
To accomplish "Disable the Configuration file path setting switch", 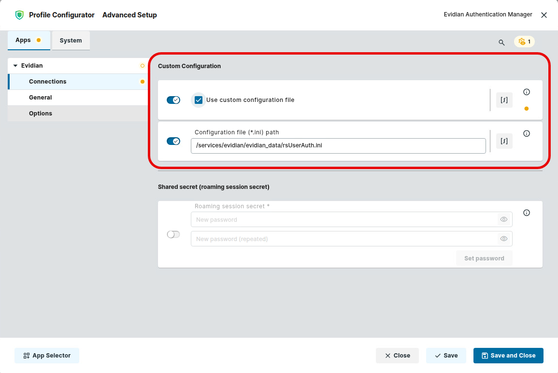I will pos(173,141).
